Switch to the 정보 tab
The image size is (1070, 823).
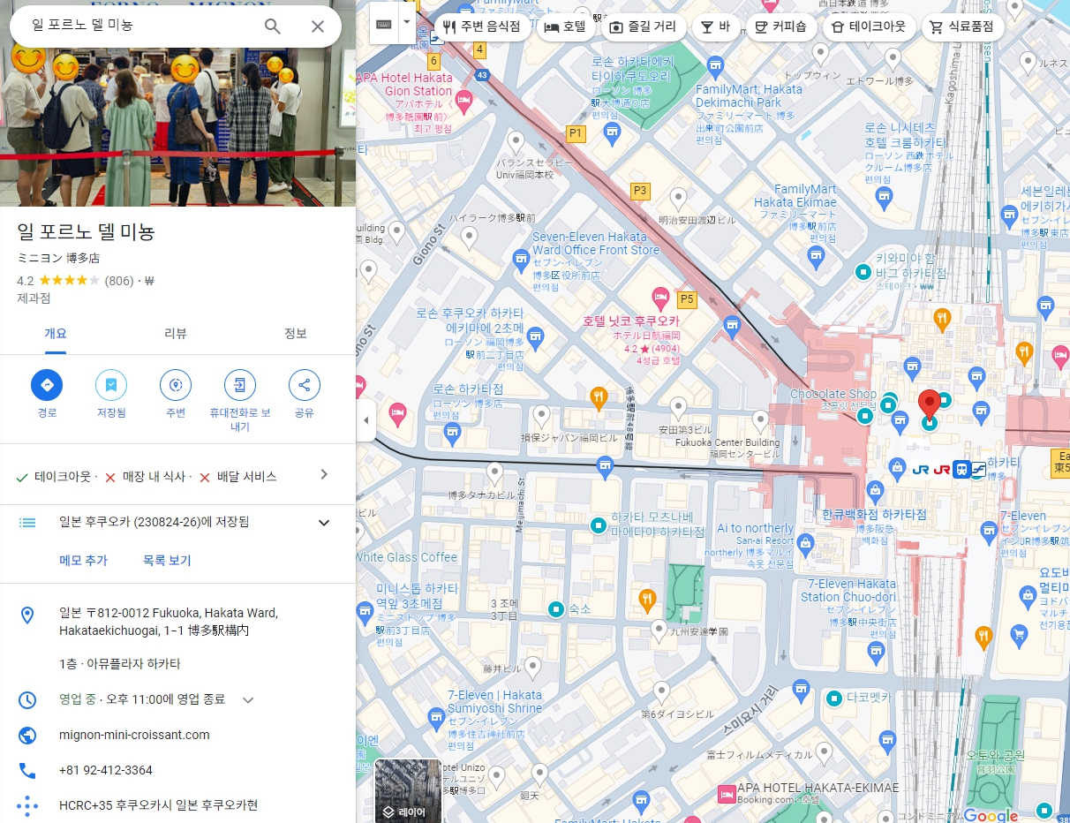pos(296,334)
